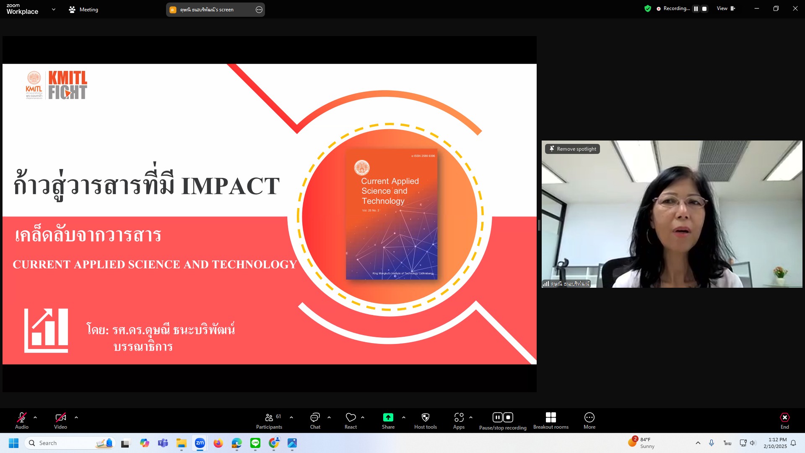Screen dimensions: 805x453
Task: Stop recording in the top bar
Action: click(704, 8)
